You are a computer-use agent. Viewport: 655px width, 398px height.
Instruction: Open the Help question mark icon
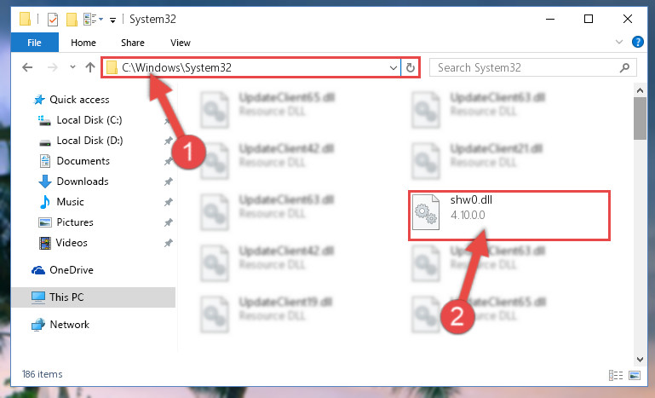(637, 42)
